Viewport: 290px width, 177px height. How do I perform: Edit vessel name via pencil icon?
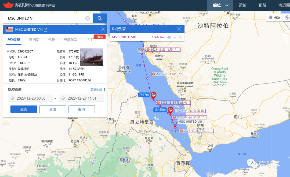tap(45, 30)
